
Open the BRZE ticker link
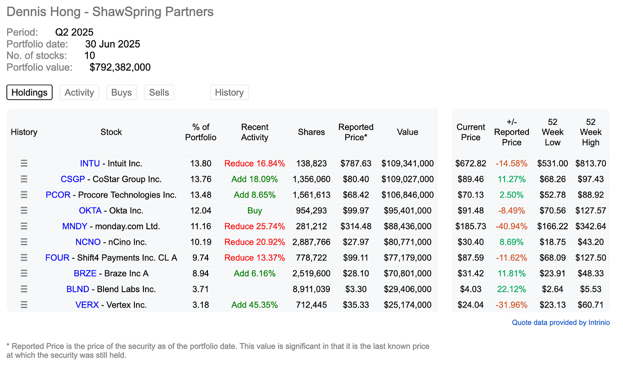[85, 273]
